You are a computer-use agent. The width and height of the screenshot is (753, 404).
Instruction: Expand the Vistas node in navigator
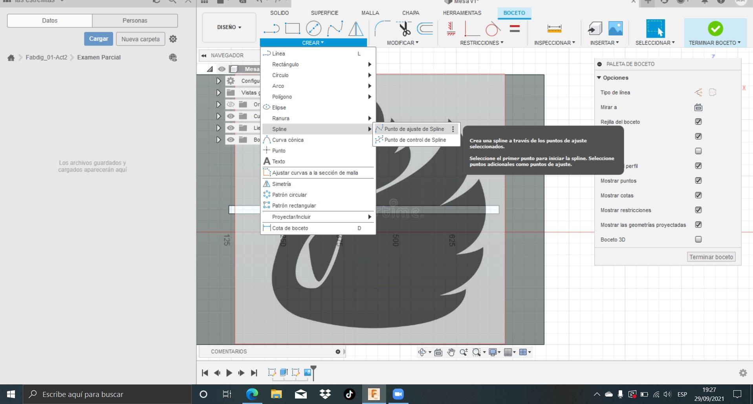coord(218,93)
